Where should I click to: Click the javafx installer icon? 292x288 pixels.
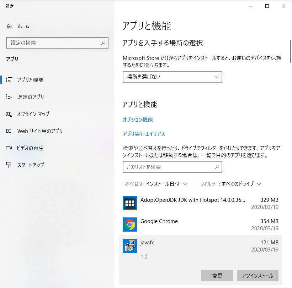(130, 246)
